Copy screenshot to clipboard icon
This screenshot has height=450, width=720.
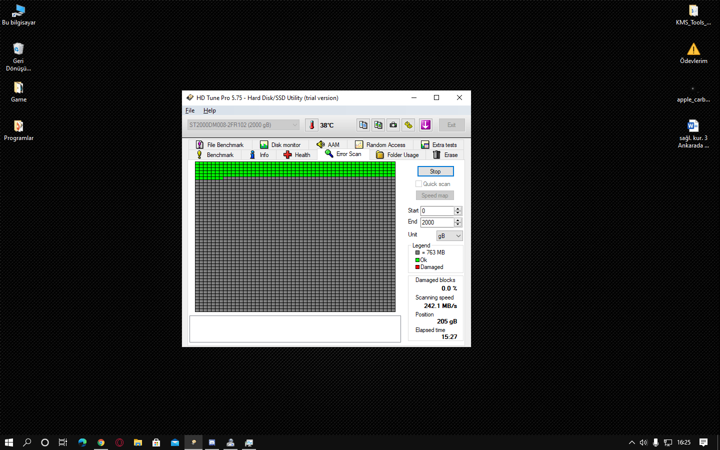tap(378, 125)
